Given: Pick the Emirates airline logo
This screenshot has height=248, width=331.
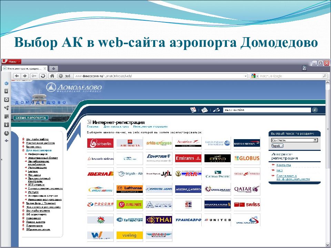Looking at the screenshot, I should (x=188, y=158).
